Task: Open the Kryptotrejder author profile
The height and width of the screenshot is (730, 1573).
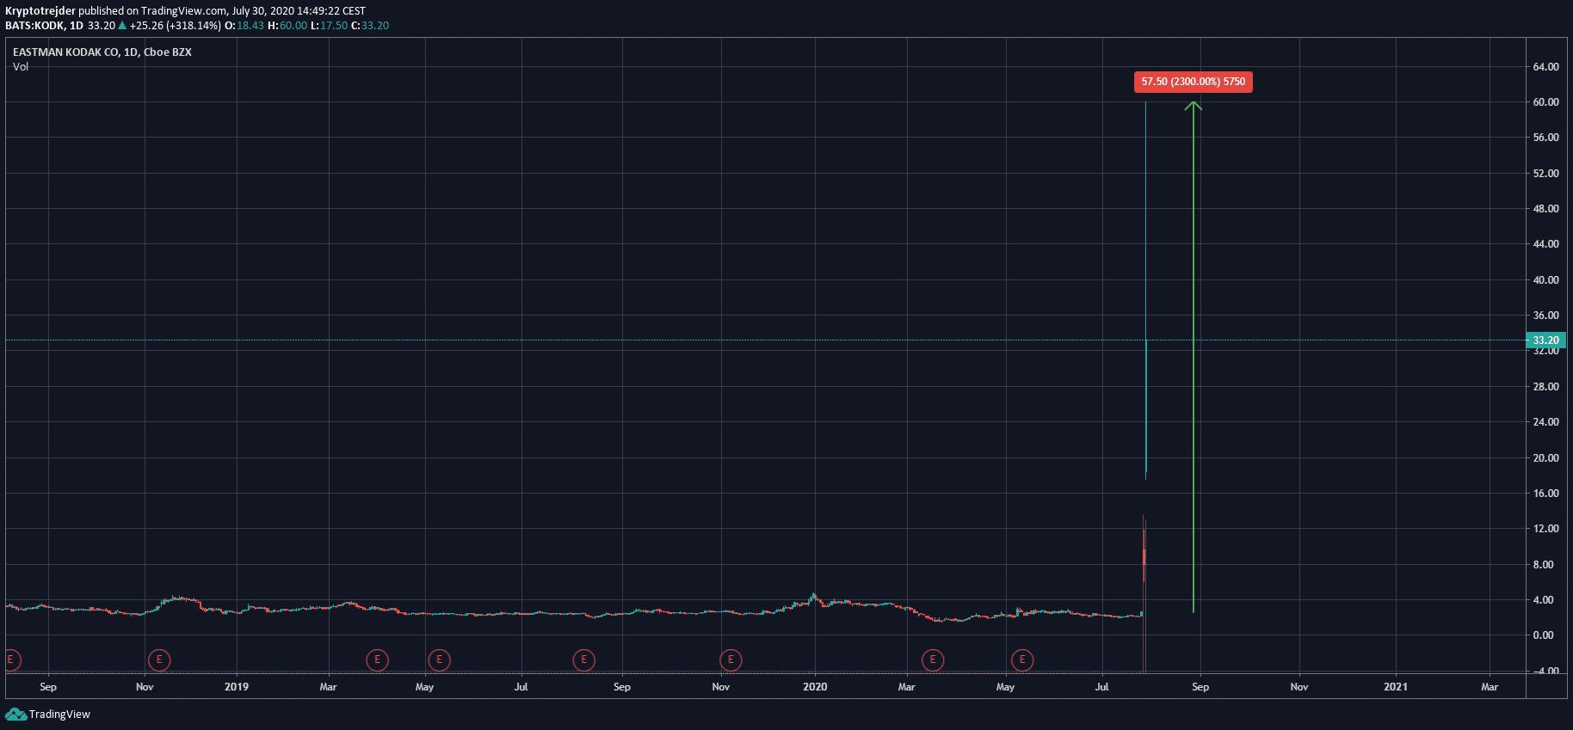Action: 40,11
